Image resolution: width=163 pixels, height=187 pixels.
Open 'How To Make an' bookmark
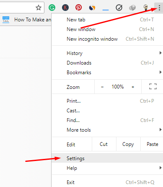click(33, 20)
